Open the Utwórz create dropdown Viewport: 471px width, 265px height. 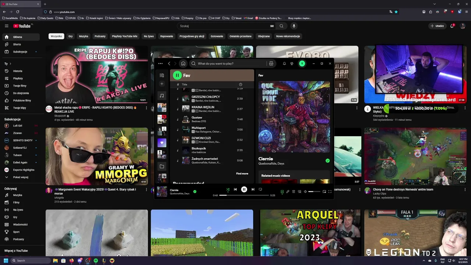[x=437, y=26]
